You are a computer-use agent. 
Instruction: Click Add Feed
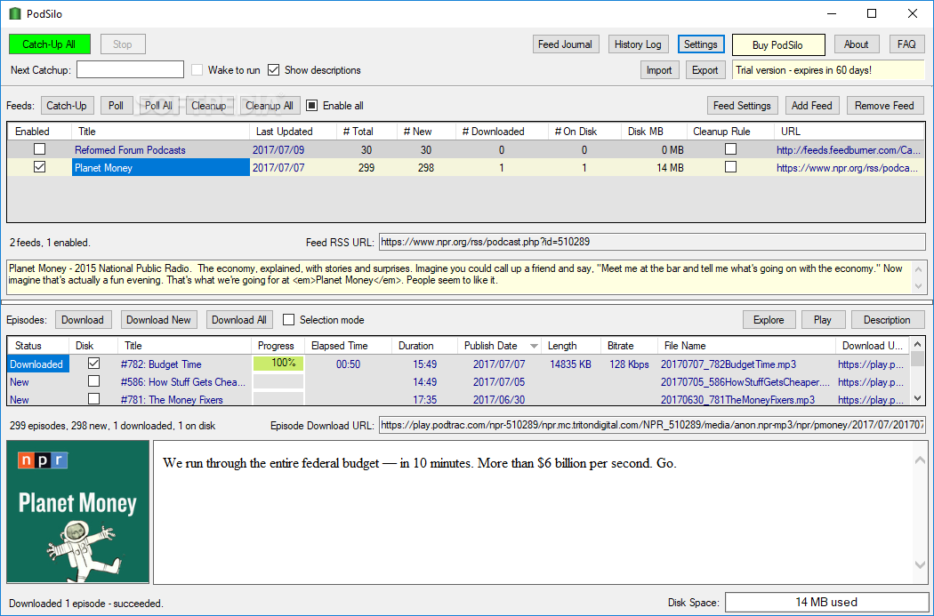tap(812, 106)
